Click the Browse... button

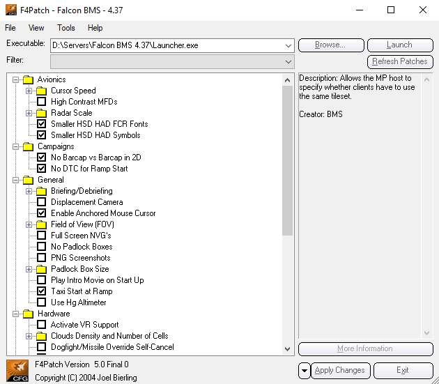[331, 45]
